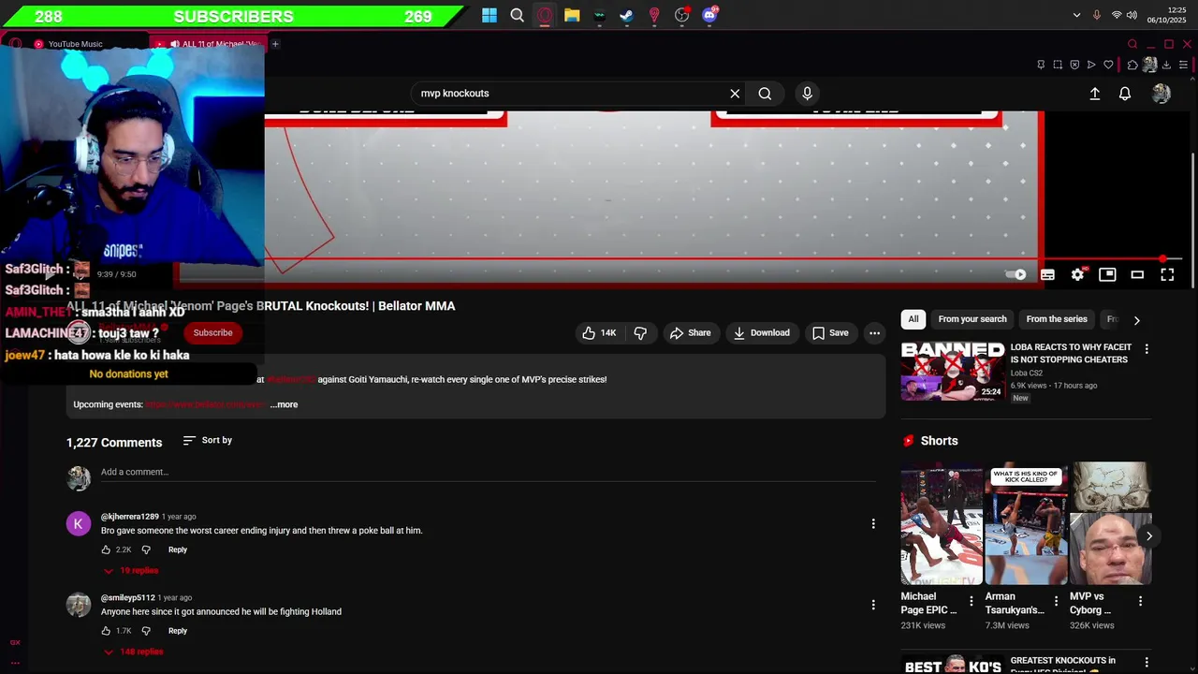Open Opera flow send icon
This screenshot has width=1198, height=674.
pos(1091,65)
